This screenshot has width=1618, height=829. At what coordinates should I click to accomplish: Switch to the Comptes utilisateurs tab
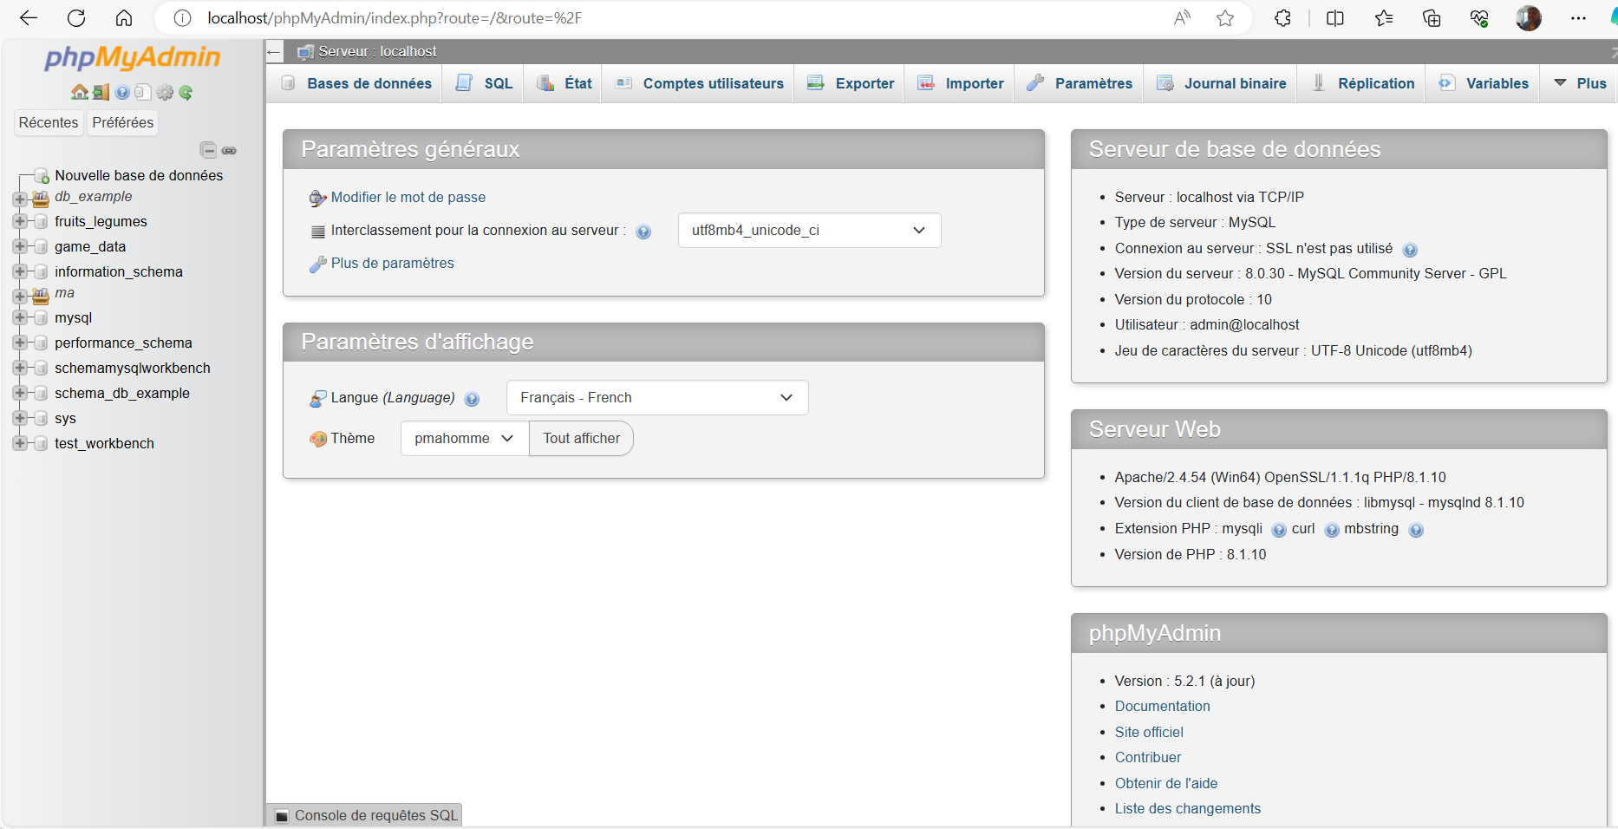(x=700, y=83)
